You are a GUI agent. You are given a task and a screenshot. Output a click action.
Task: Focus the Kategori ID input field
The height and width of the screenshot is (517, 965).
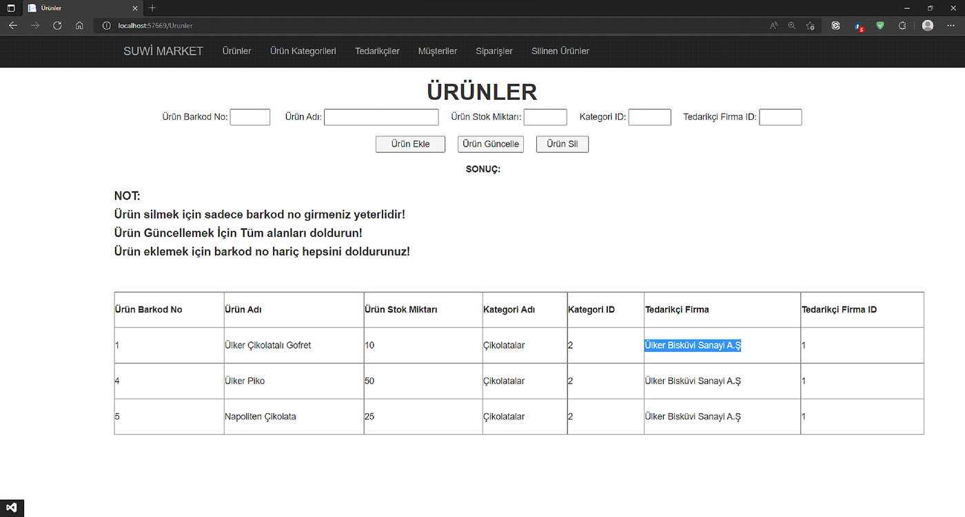click(x=649, y=117)
